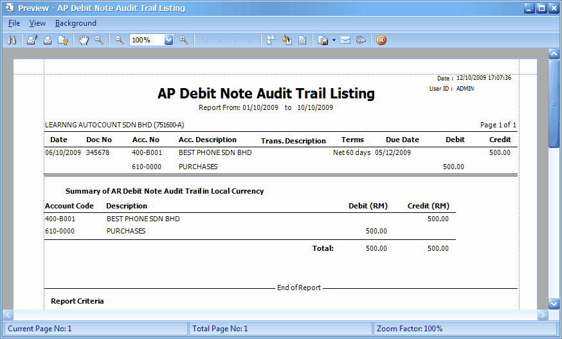562x339 pixels.
Task: Open the Page Setup icon
Action: pos(63,40)
